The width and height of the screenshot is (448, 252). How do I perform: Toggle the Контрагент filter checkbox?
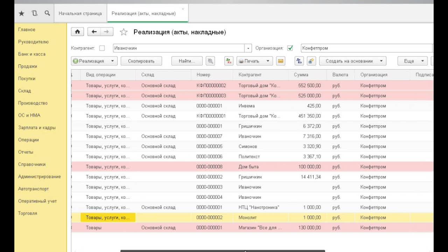point(102,48)
